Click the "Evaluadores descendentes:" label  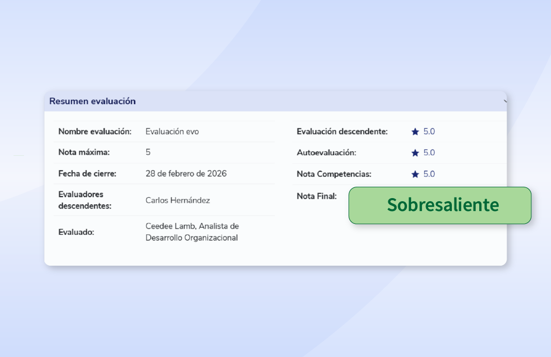(x=85, y=200)
